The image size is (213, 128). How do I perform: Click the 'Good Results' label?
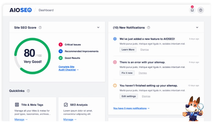point(72,58)
